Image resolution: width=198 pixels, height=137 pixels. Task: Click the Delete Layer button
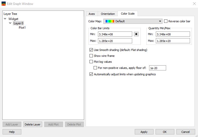pos(33,124)
